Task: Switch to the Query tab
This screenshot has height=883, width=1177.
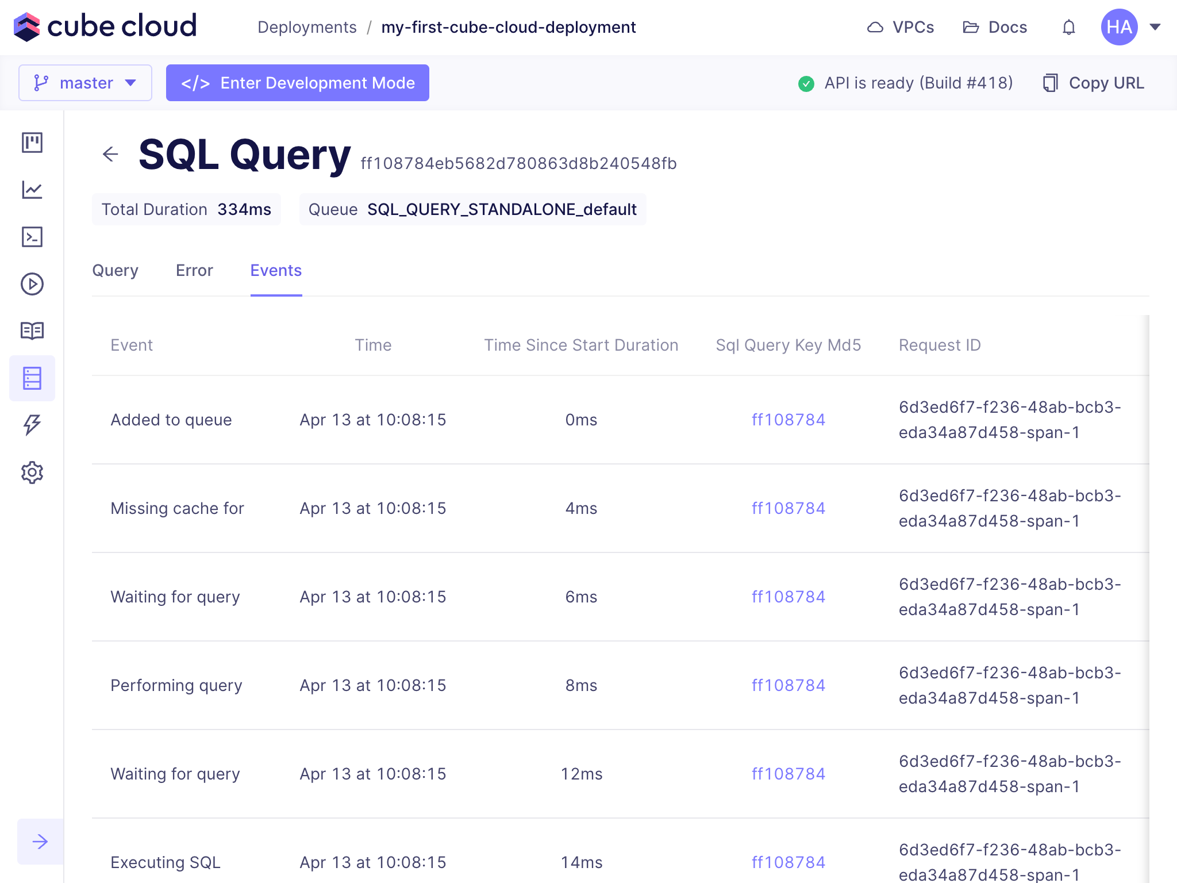Action: tap(115, 270)
